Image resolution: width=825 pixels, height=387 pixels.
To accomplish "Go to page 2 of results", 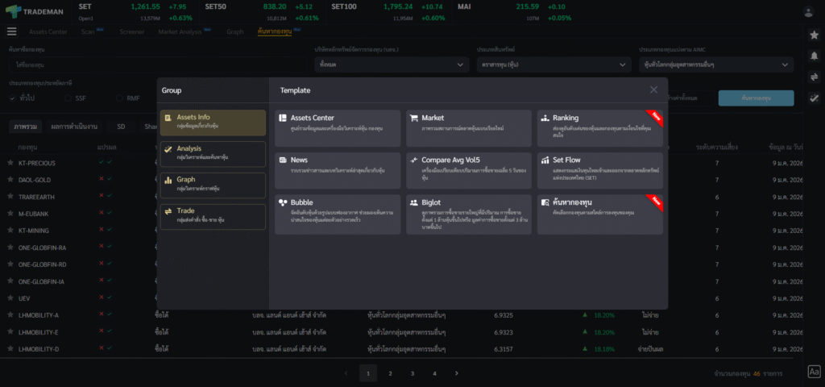I will [x=390, y=373].
